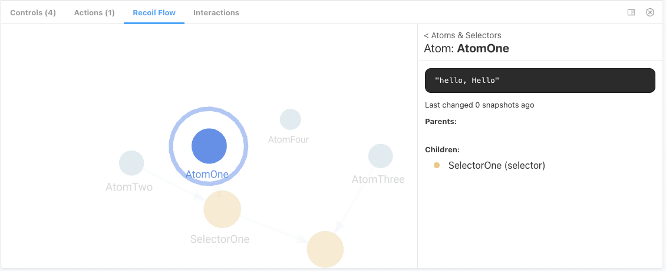Click the AtomThree text label
Image resolution: width=666 pixels, height=271 pixels.
pyautogui.click(x=378, y=179)
